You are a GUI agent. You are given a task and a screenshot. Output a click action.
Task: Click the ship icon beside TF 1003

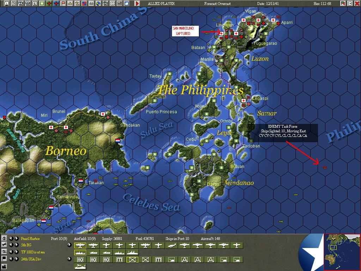pyautogui.click(x=4, y=252)
